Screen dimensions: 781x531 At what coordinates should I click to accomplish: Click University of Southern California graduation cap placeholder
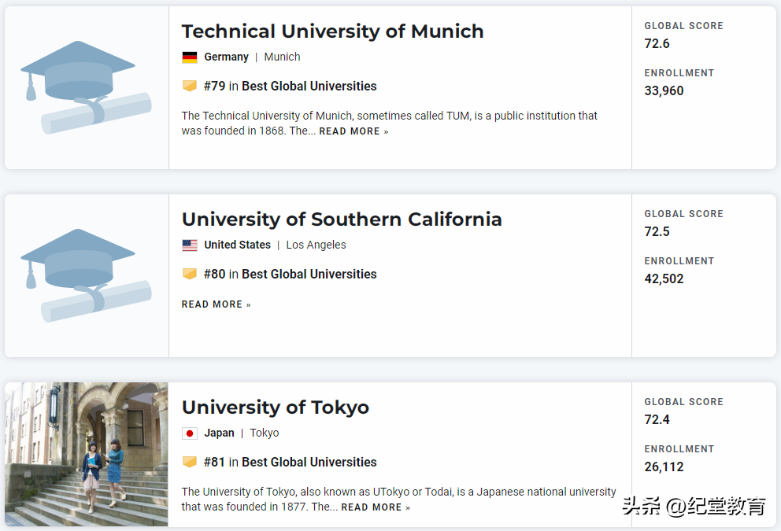click(86, 275)
